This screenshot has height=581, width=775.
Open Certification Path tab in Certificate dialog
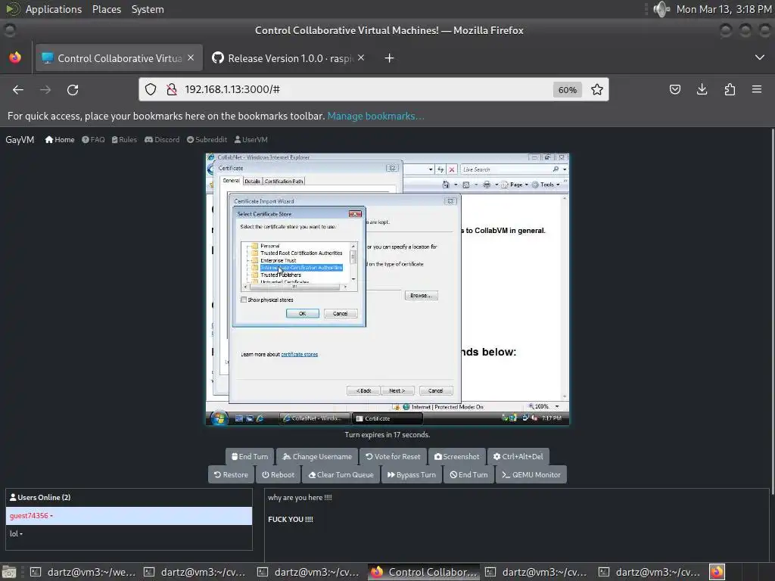(x=284, y=182)
